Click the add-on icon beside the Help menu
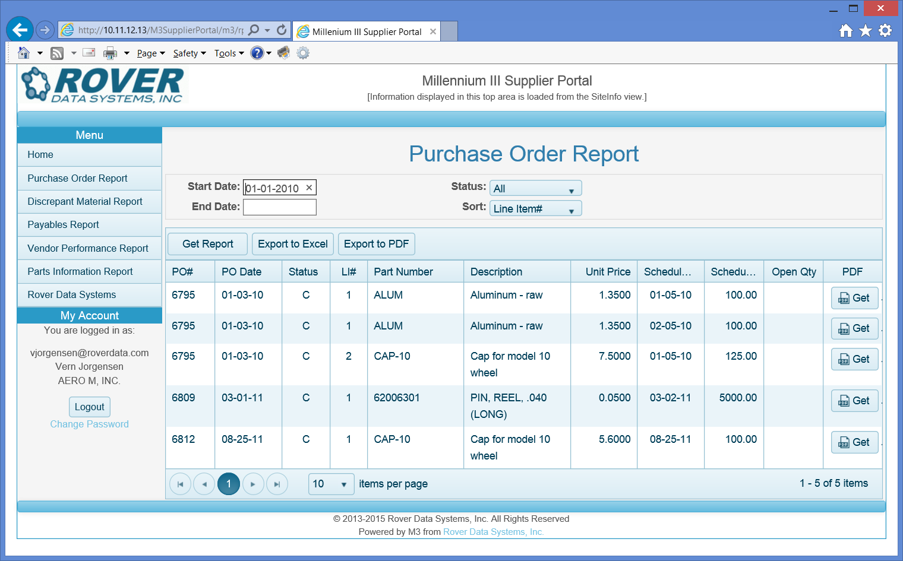Screen dimensions: 903x561 pyautogui.click(x=283, y=53)
